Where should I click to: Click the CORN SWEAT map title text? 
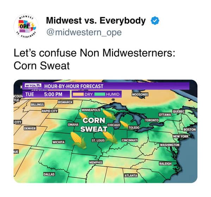(x=94, y=125)
